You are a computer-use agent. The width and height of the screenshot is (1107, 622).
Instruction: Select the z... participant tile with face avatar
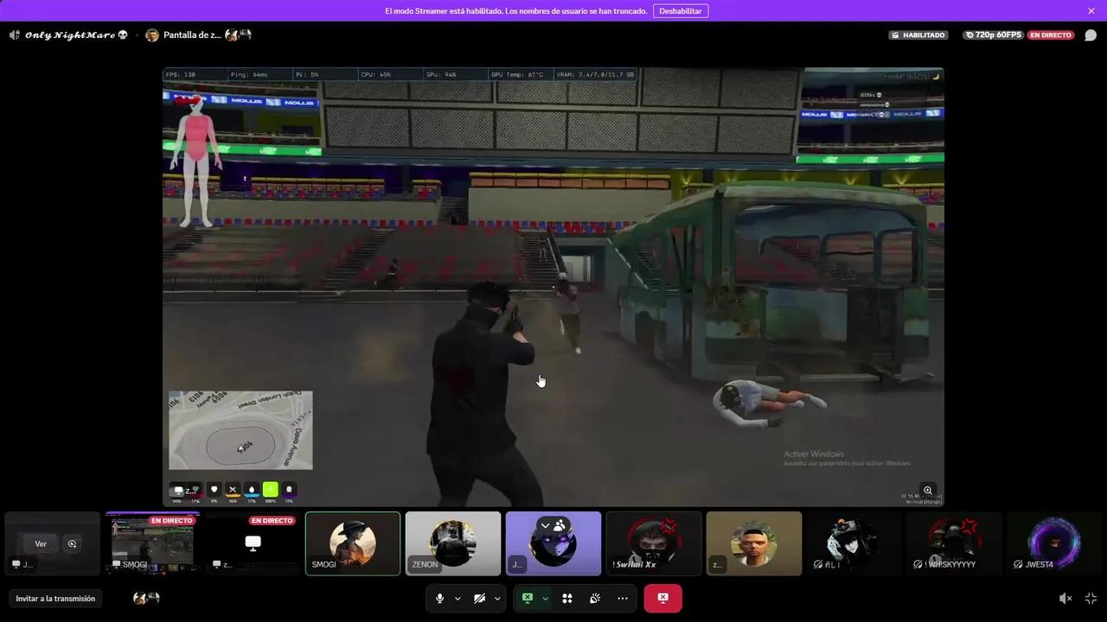coord(754,543)
